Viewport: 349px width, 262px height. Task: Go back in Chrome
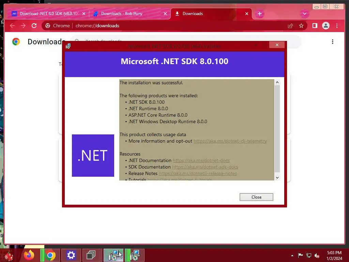click(x=12, y=26)
